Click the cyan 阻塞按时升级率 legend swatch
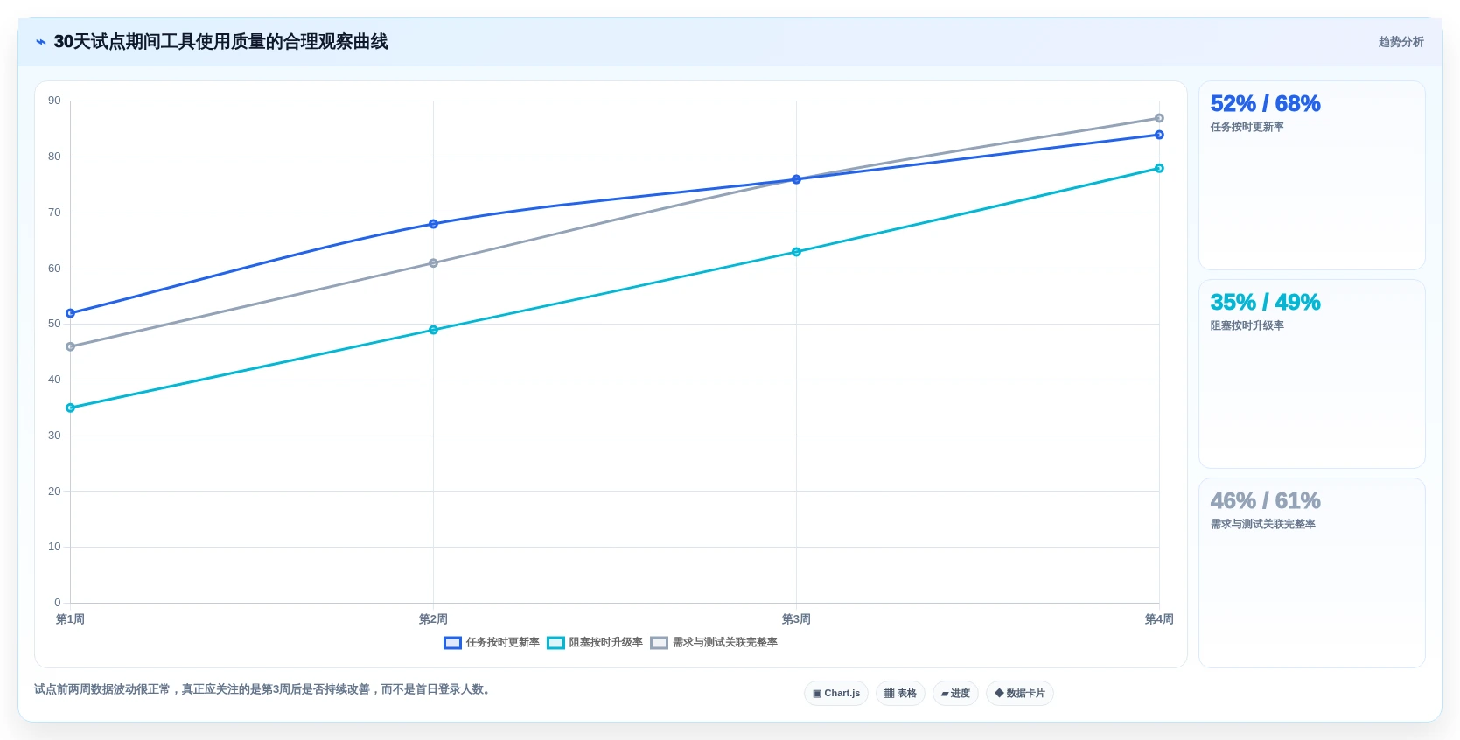The width and height of the screenshot is (1460, 740). pos(555,643)
